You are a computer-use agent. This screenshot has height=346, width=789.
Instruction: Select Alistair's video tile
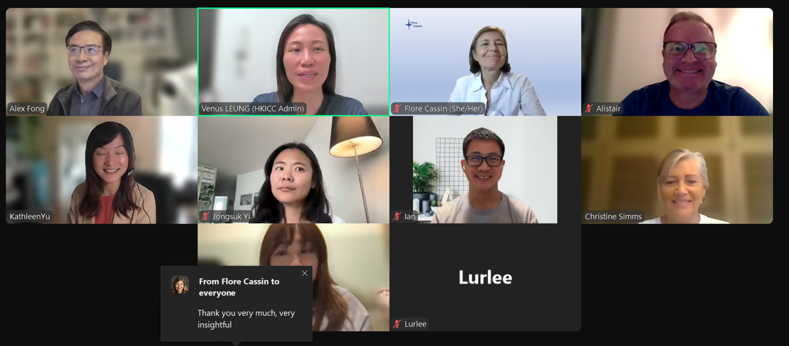point(677,62)
